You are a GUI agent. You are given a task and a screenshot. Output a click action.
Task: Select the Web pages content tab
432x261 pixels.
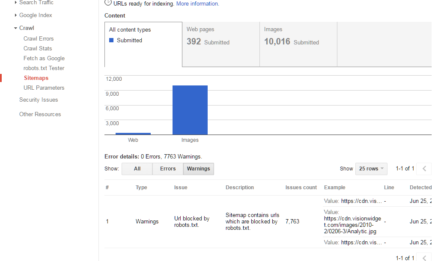(x=221, y=44)
